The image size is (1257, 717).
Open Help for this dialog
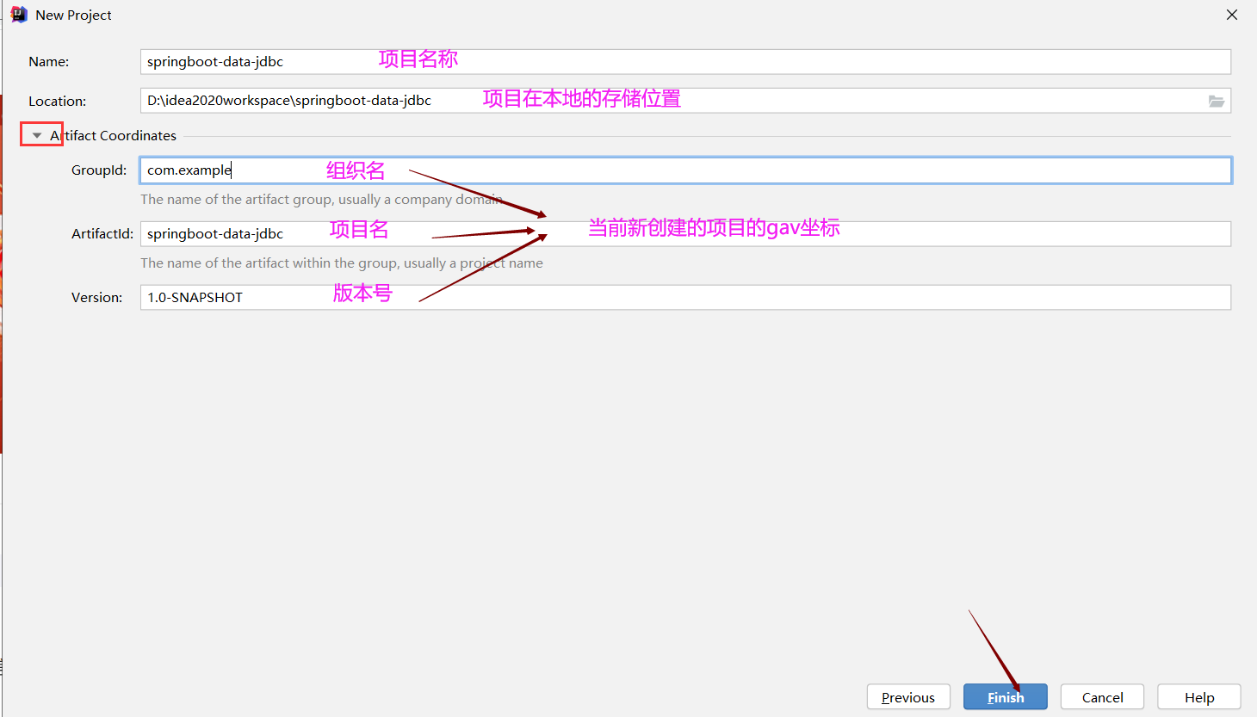(1198, 696)
